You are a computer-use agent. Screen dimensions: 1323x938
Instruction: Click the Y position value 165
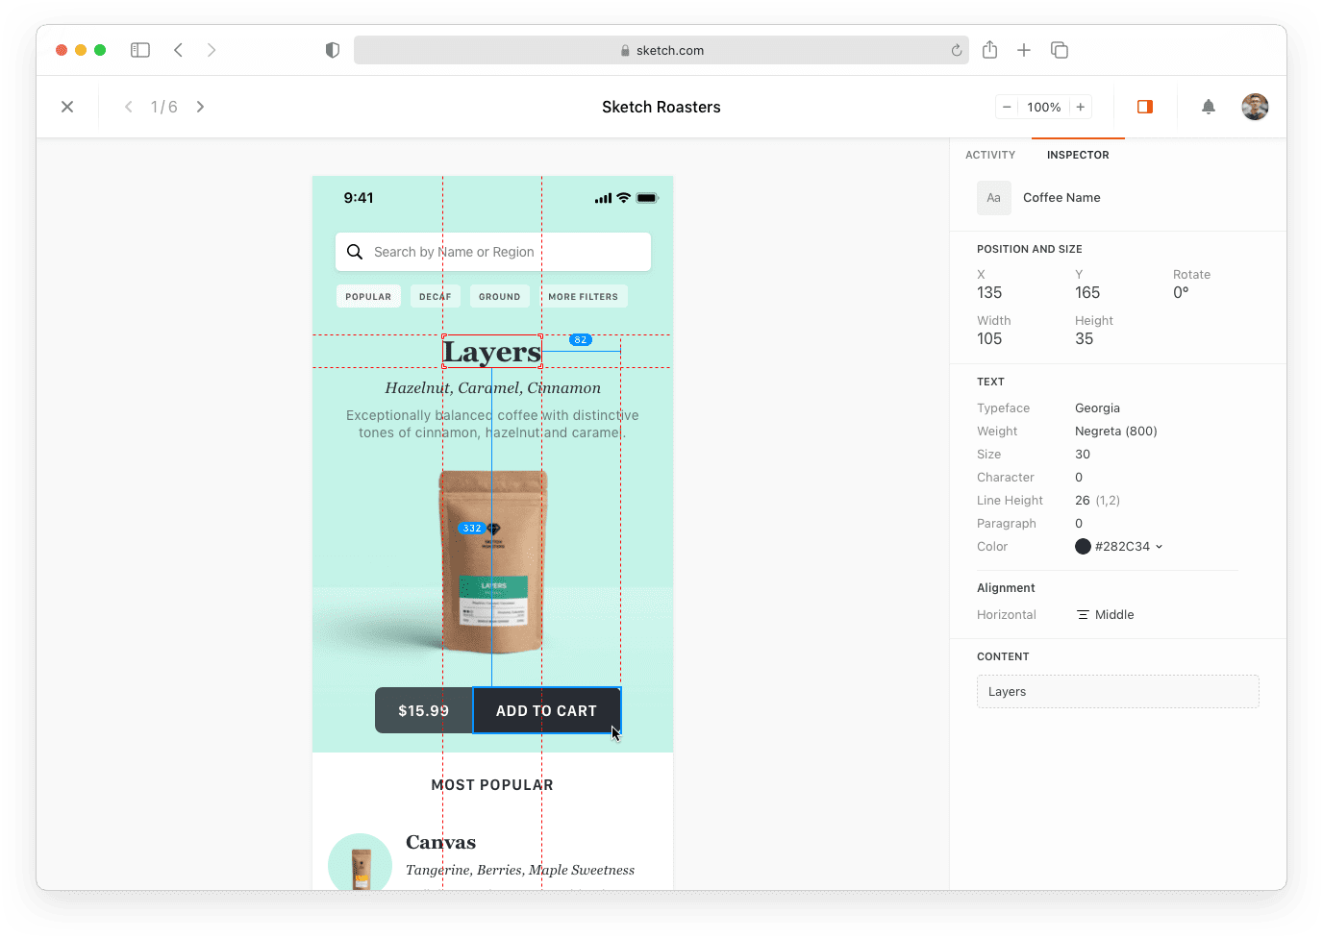click(1087, 293)
